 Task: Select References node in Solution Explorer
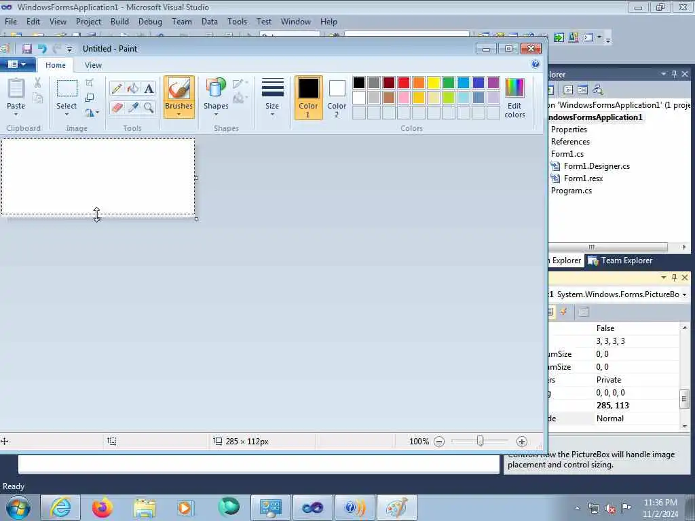(570, 142)
